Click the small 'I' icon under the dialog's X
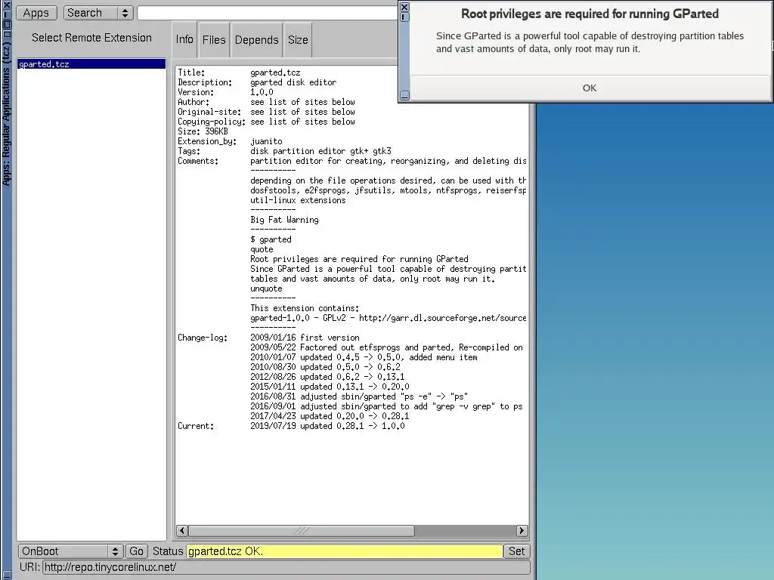 point(404,17)
